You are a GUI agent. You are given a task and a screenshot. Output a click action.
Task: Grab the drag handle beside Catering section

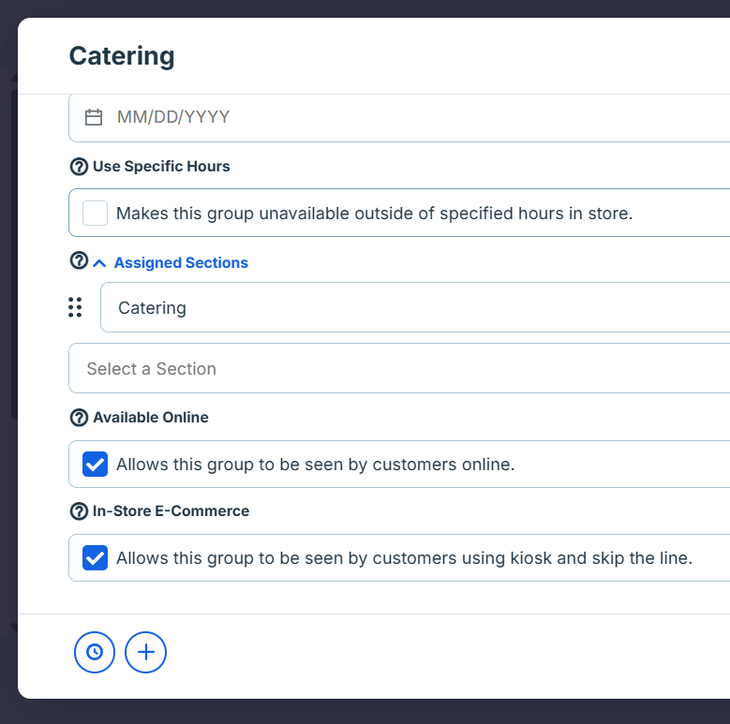pyautogui.click(x=75, y=307)
